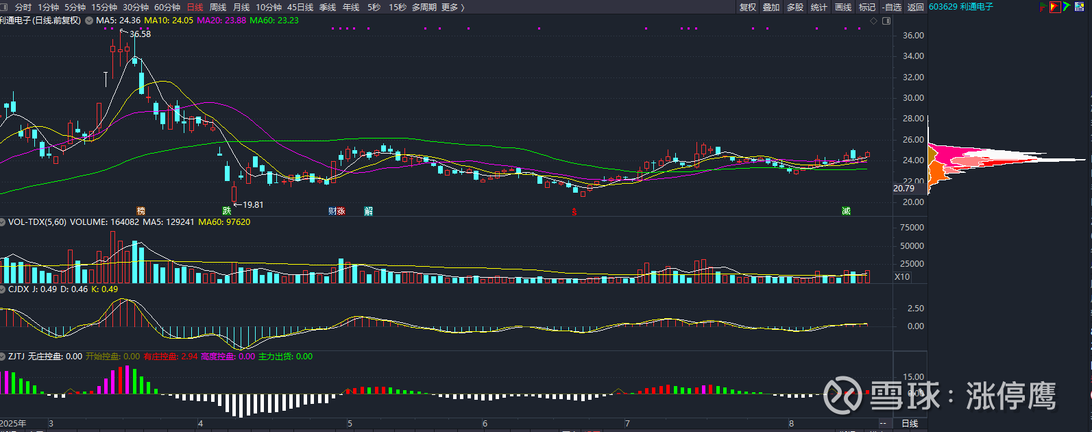The height and width of the screenshot is (432, 1092).
Task: Click the MA60: 97620 volume readout
Action: [x=224, y=222]
